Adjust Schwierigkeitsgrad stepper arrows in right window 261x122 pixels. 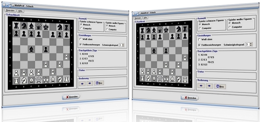pos(251,44)
